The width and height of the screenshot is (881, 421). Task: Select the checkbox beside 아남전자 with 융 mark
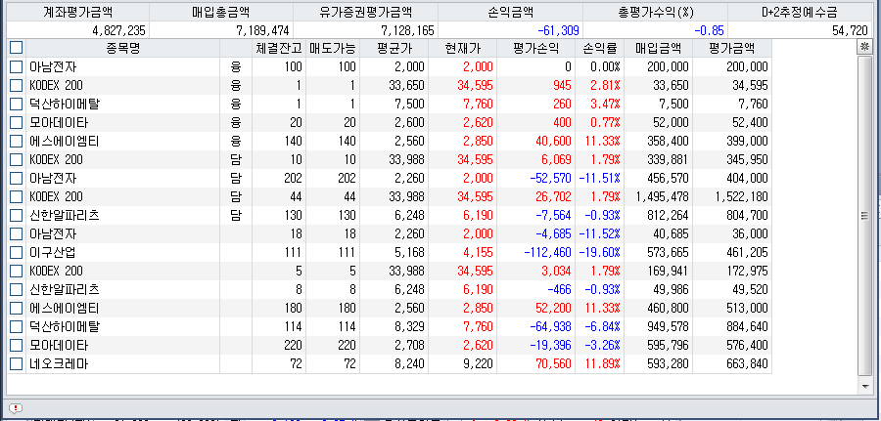(16, 66)
